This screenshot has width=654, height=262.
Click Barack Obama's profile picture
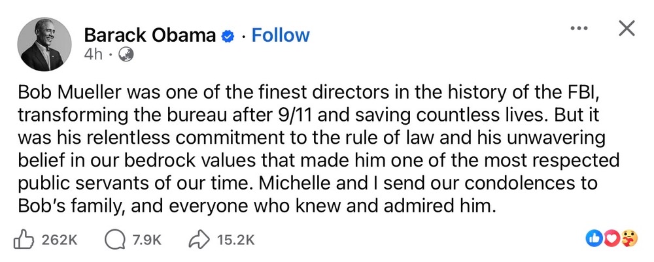click(44, 44)
